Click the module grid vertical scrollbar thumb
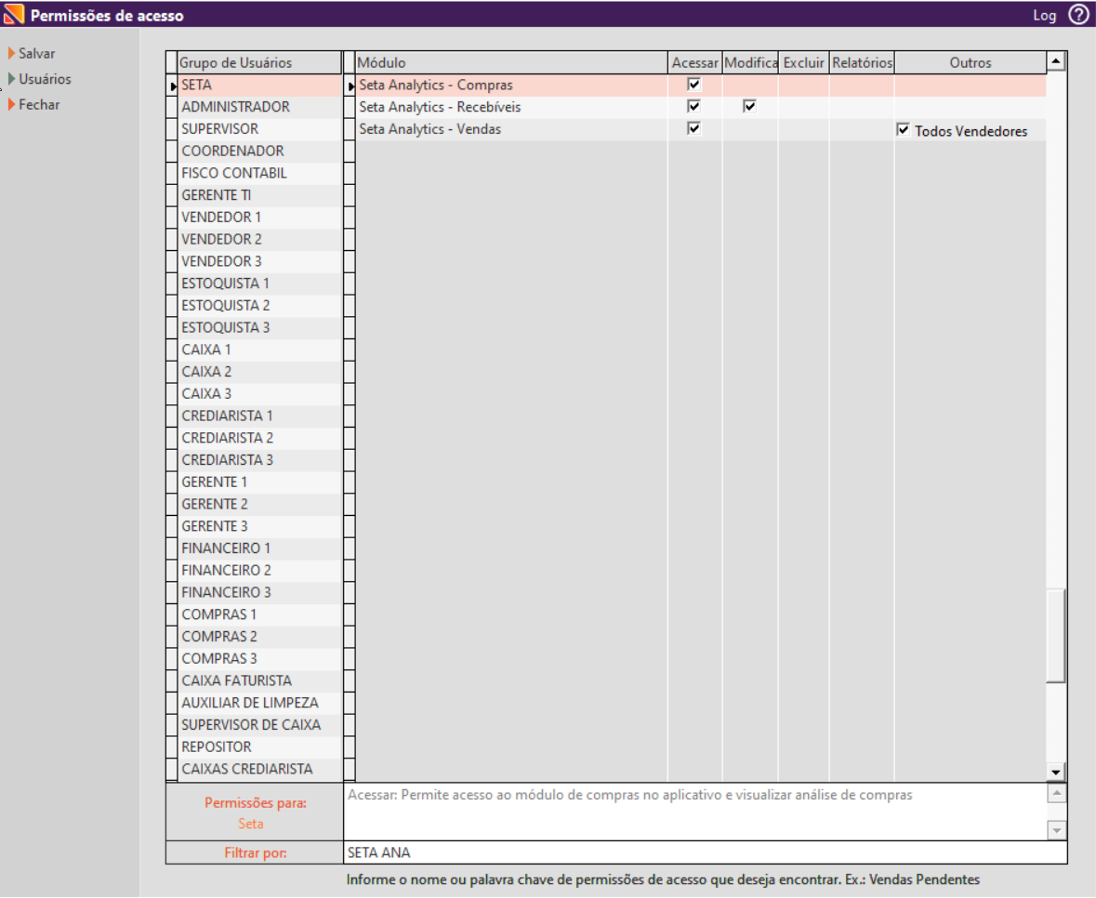 1055,635
